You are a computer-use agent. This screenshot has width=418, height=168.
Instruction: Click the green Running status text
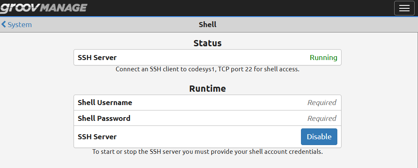[x=323, y=58]
